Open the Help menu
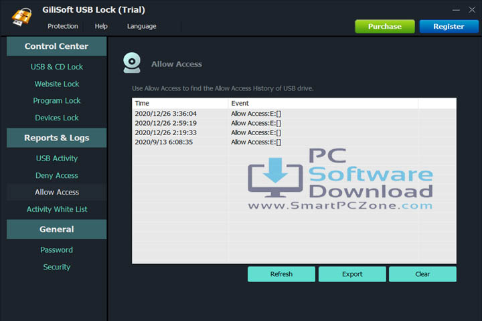The height and width of the screenshot is (321, 482). point(101,27)
